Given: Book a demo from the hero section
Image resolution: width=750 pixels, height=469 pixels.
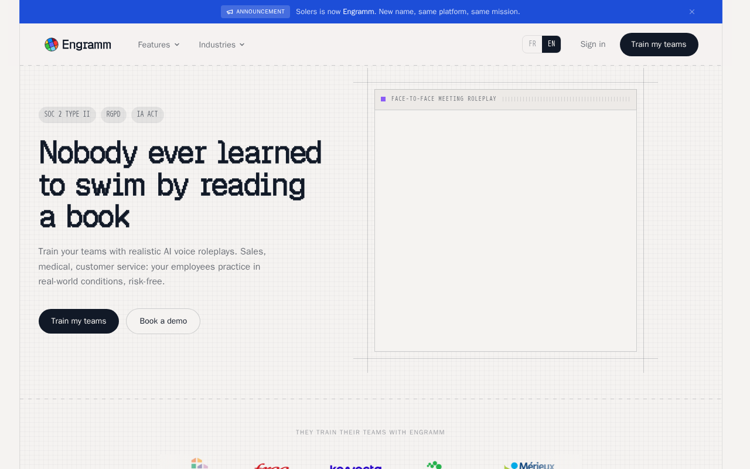Looking at the screenshot, I should tap(163, 321).
